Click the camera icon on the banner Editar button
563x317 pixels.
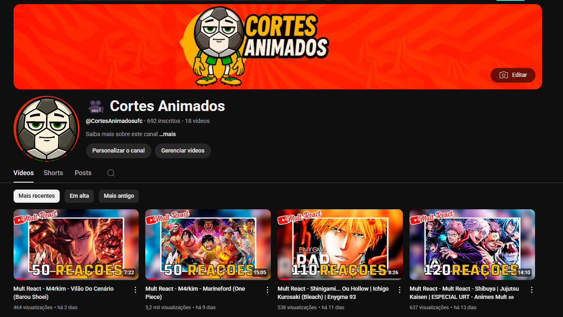tap(503, 75)
